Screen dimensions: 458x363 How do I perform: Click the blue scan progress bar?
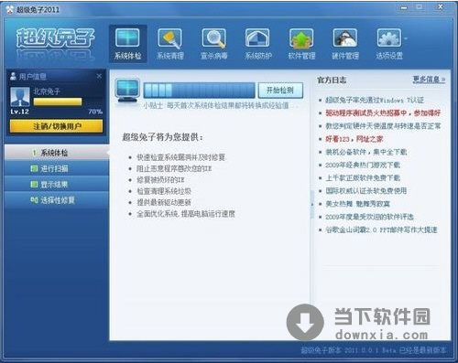[199, 91]
